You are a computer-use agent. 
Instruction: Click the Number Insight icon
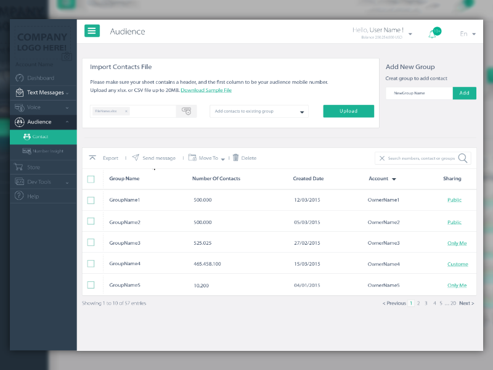pyautogui.click(x=26, y=151)
